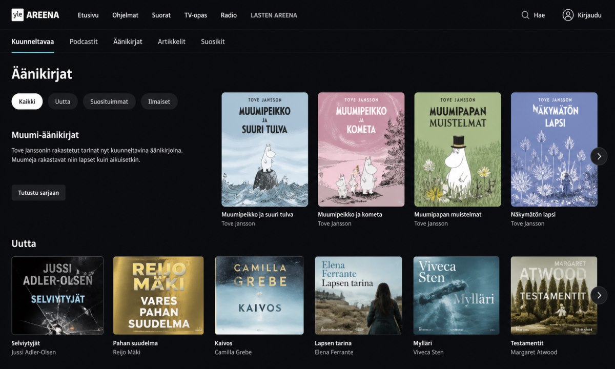Select the Ilmaiset filter chip
The width and height of the screenshot is (615, 369).
[159, 101]
